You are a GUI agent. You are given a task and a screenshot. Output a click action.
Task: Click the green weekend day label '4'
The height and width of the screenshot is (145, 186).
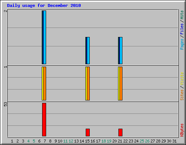click(28, 141)
